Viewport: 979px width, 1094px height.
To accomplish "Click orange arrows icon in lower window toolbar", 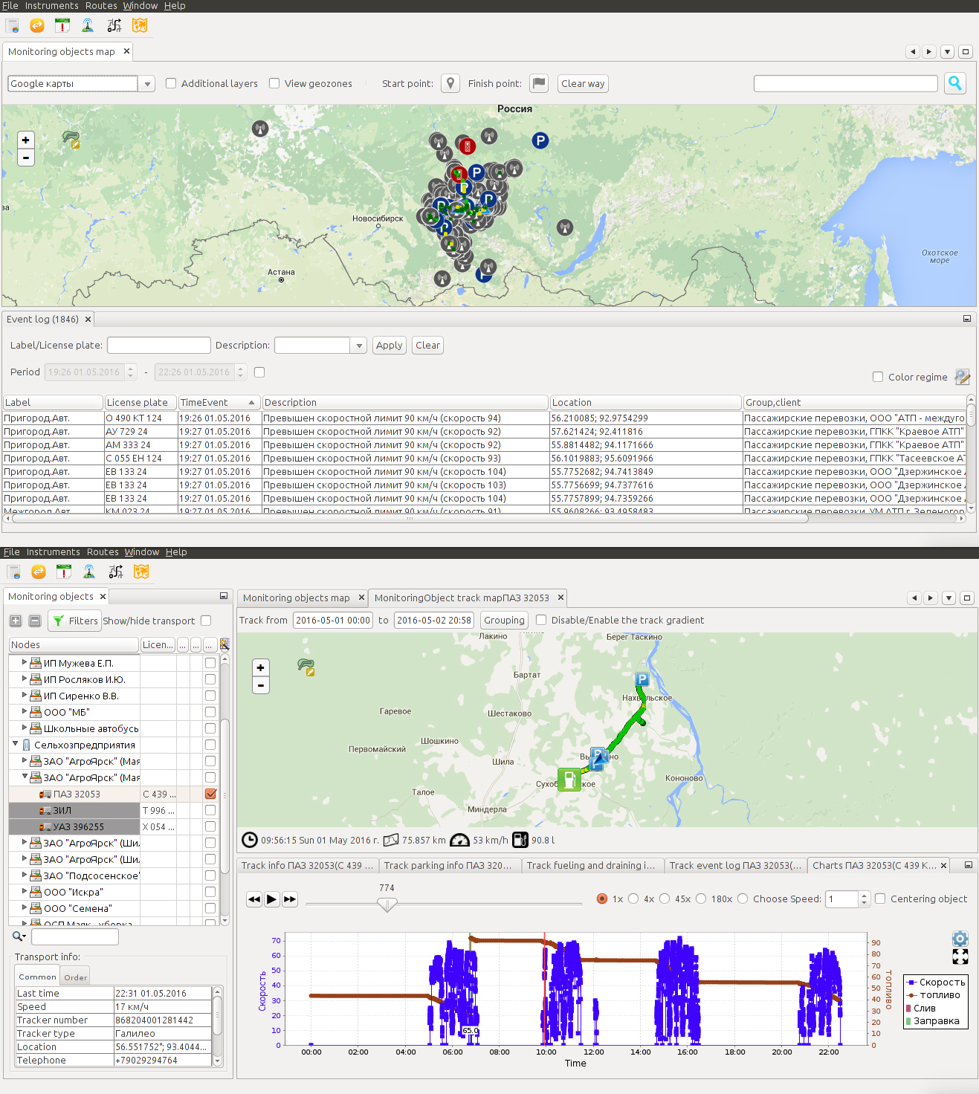I will click(39, 572).
